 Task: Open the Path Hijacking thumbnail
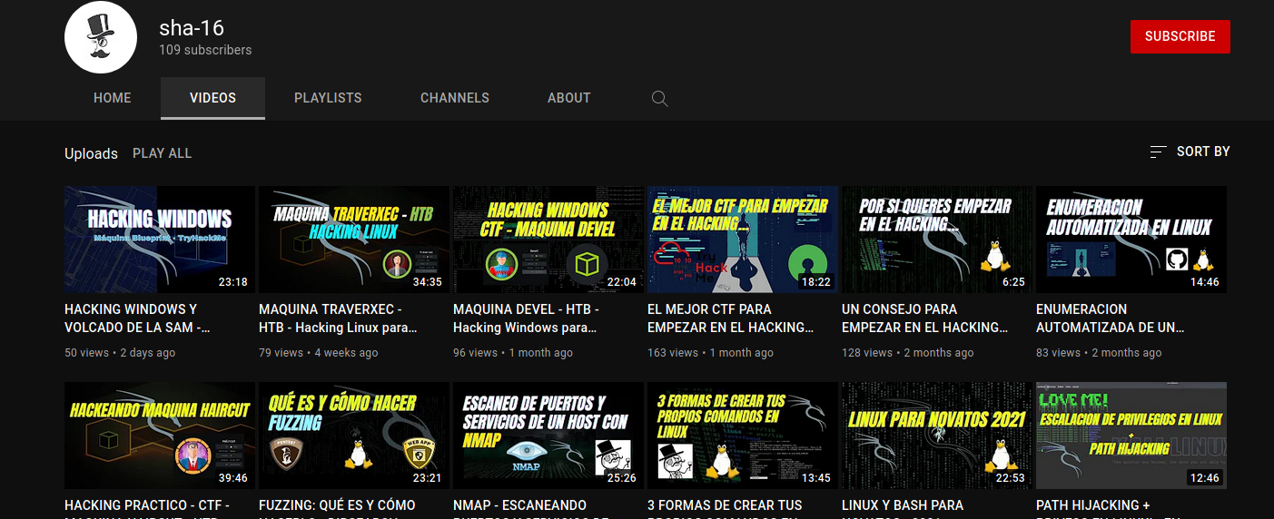1131,436
